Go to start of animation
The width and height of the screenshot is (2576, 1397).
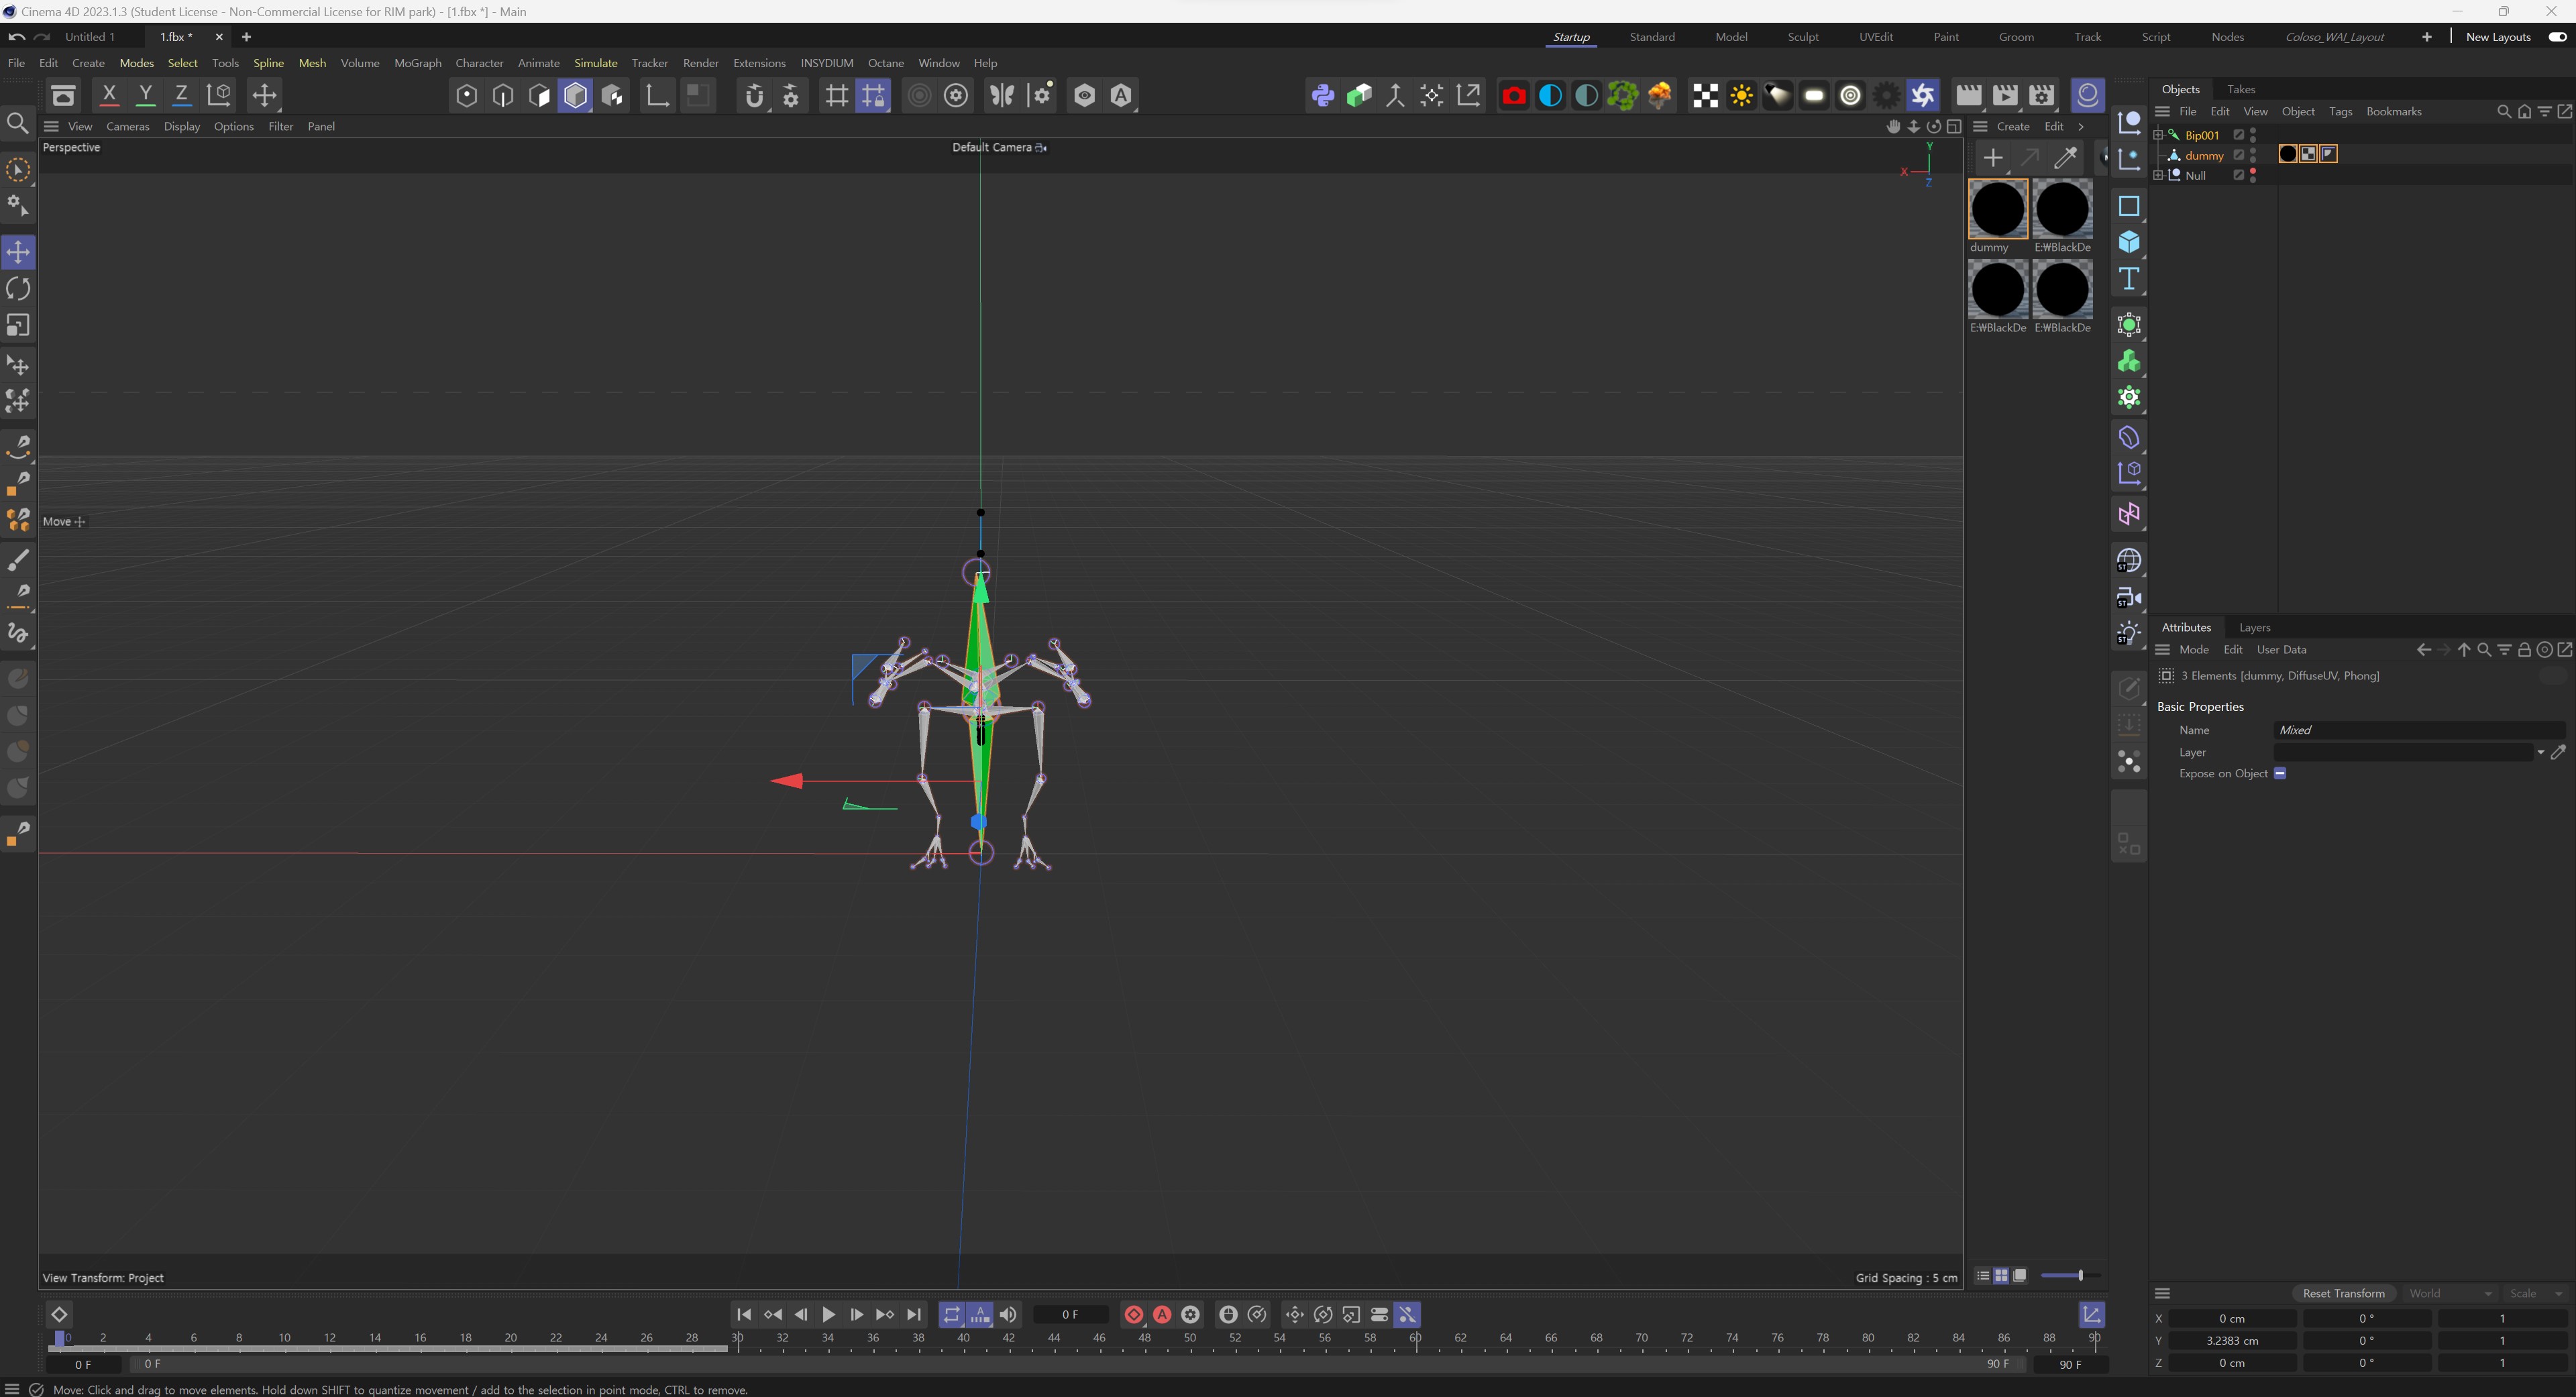coord(744,1314)
